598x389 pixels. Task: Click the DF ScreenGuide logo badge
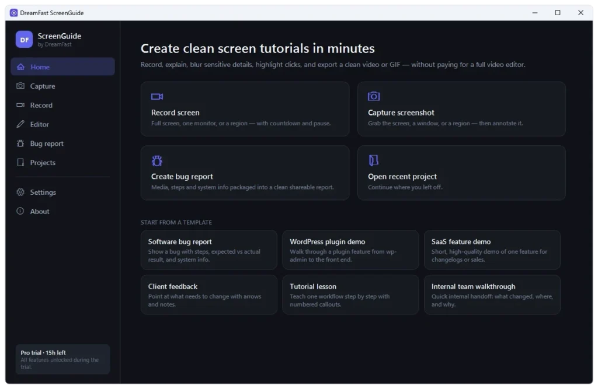click(x=24, y=39)
